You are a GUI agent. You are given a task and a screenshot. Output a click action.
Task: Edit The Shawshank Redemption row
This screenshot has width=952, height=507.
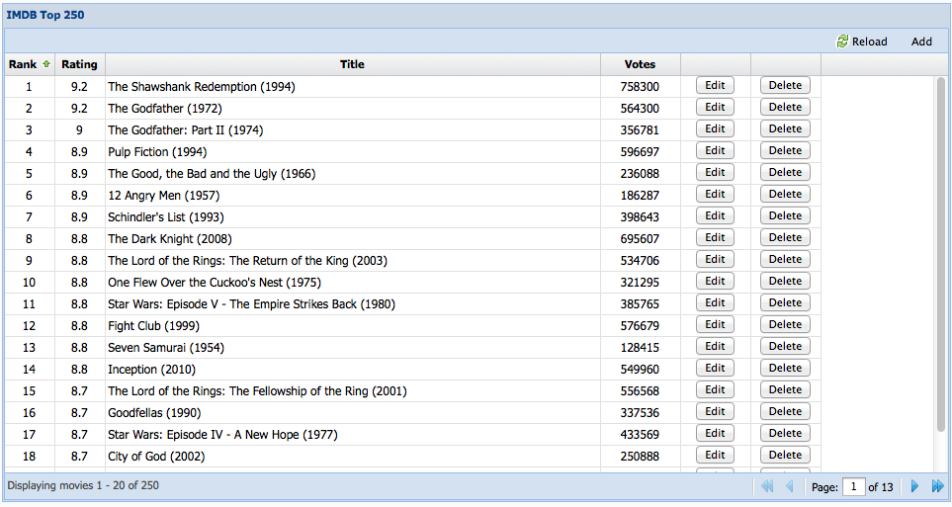(715, 86)
